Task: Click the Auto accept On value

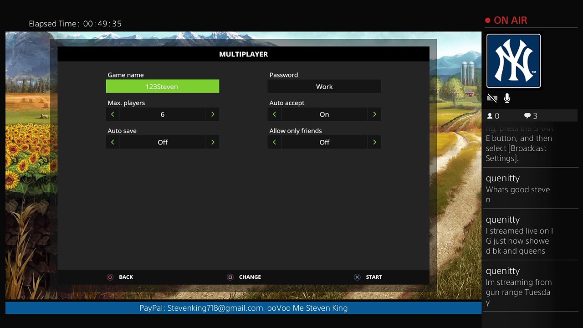Action: [x=324, y=114]
